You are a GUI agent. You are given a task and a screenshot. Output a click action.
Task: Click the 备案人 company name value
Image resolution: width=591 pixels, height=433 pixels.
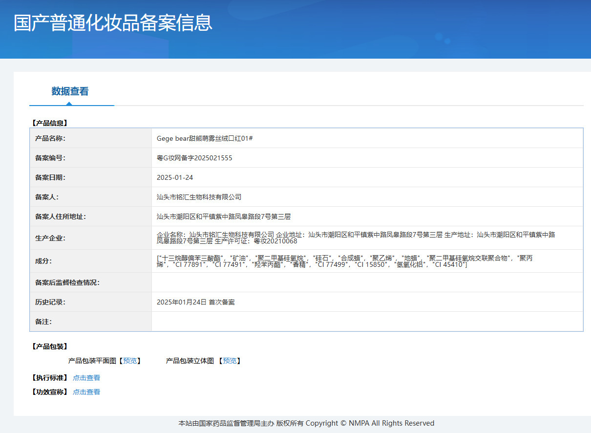199,197
